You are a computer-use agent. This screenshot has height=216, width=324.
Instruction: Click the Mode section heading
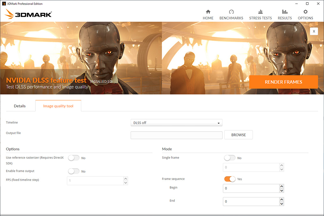(x=167, y=149)
